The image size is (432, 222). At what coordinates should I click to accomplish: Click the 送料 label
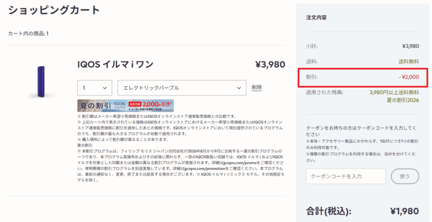click(x=312, y=62)
